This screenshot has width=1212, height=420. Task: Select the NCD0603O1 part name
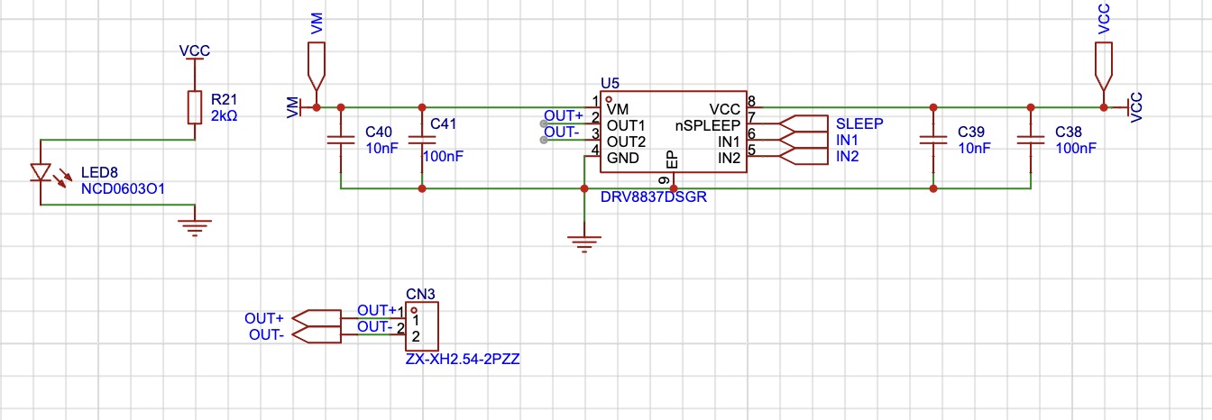pos(123,189)
